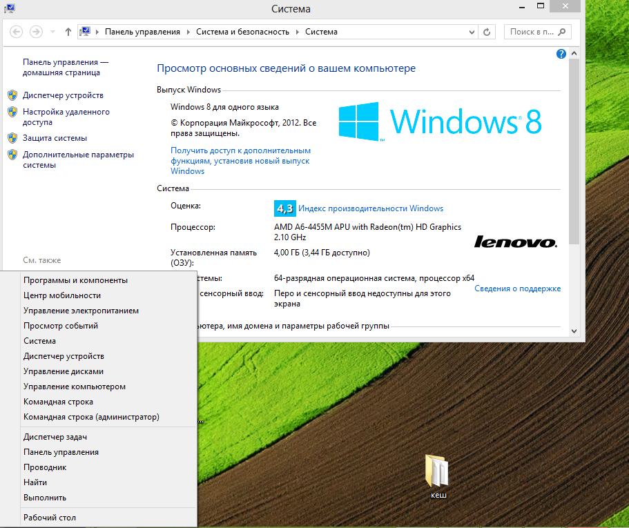Open help via blue question mark icon

pos(561,54)
